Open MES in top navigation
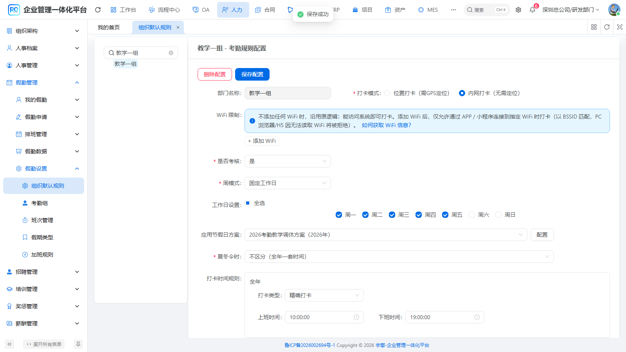Viewport: 626px width, 352px height. (x=428, y=10)
